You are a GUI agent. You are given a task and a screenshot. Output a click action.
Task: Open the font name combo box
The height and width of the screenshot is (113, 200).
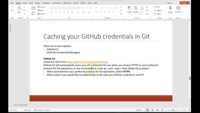point(62,8)
